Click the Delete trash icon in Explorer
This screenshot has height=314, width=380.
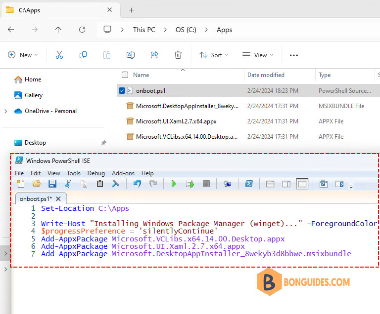(x=178, y=55)
